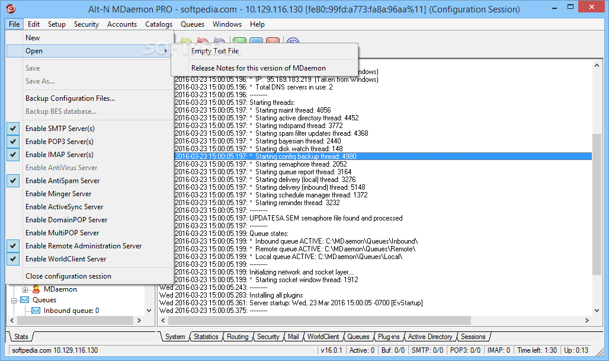Collapse the Queues tree node
609x361 pixels.
[x=14, y=301]
